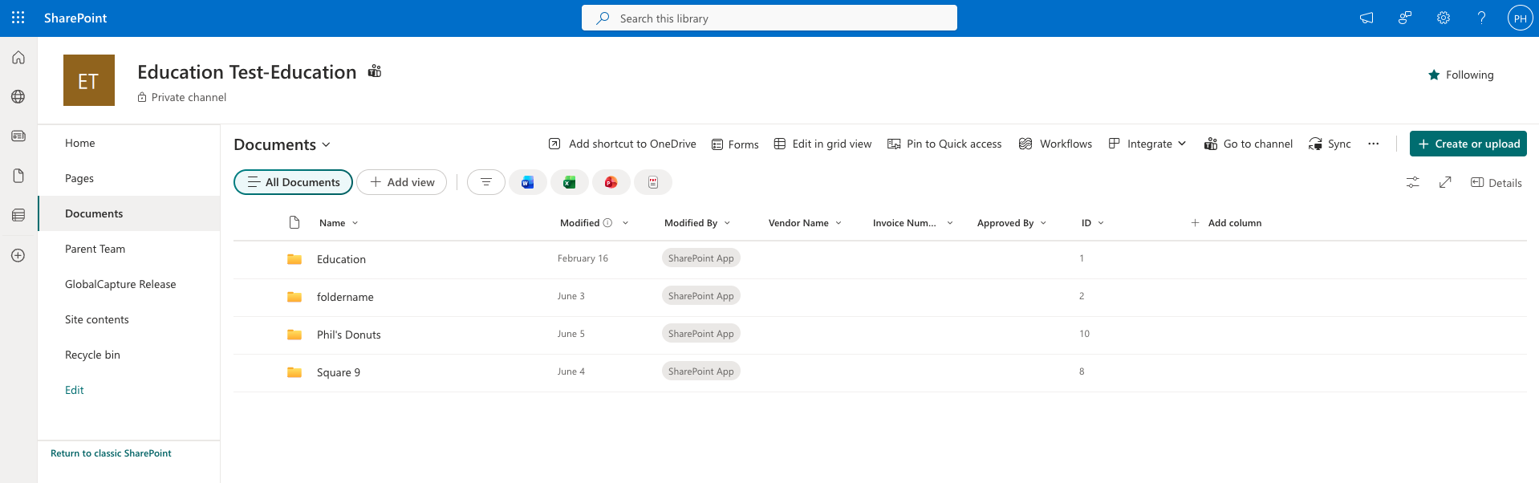Click the Education folder icon
1539x483 pixels.
[x=294, y=259]
